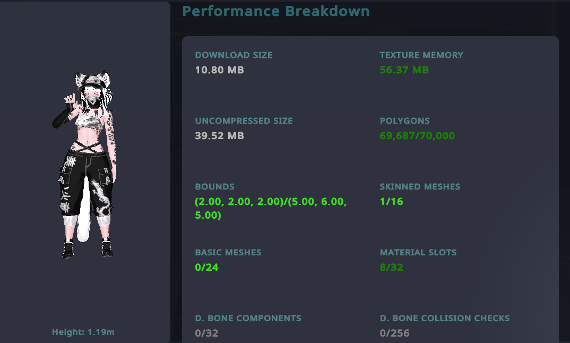Click the 56.37 MB texture memory value
Image resolution: width=570 pixels, height=343 pixels.
click(404, 70)
